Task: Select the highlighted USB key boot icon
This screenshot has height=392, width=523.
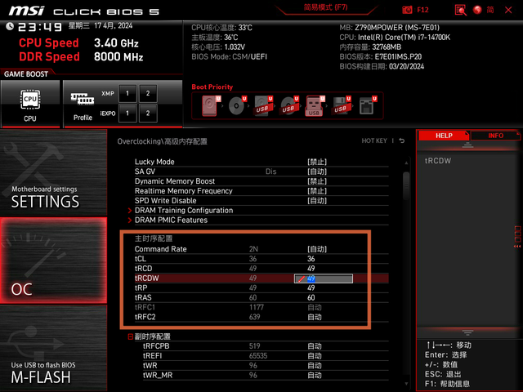Action: pyautogui.click(x=315, y=105)
